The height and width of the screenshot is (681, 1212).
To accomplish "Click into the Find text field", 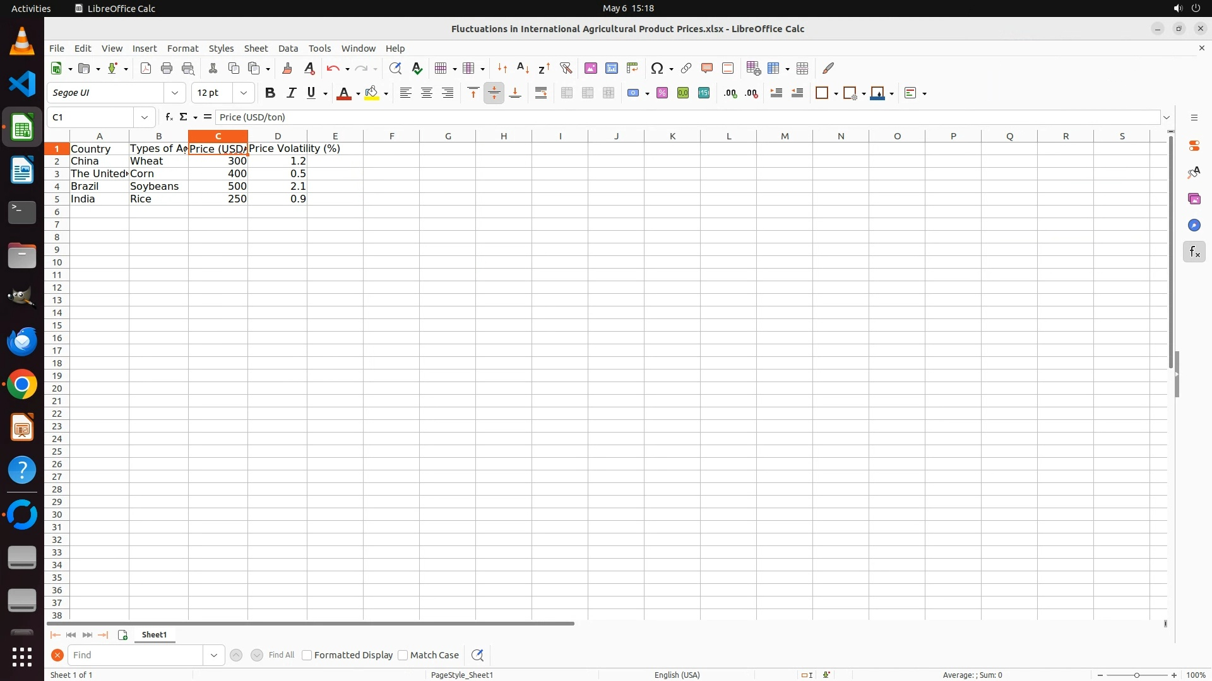I will pyautogui.click(x=136, y=655).
